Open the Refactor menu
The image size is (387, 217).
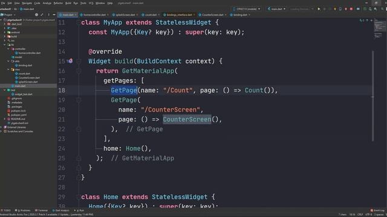click(58, 3)
